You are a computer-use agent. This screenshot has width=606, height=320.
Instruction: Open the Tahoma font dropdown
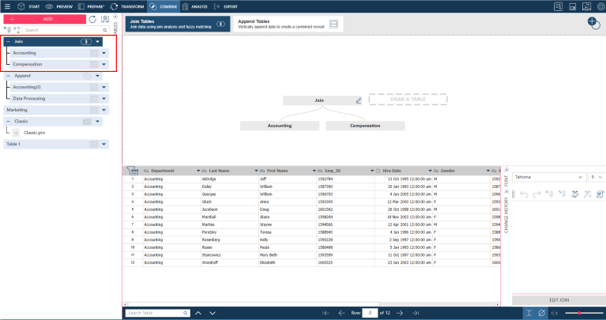(x=548, y=177)
